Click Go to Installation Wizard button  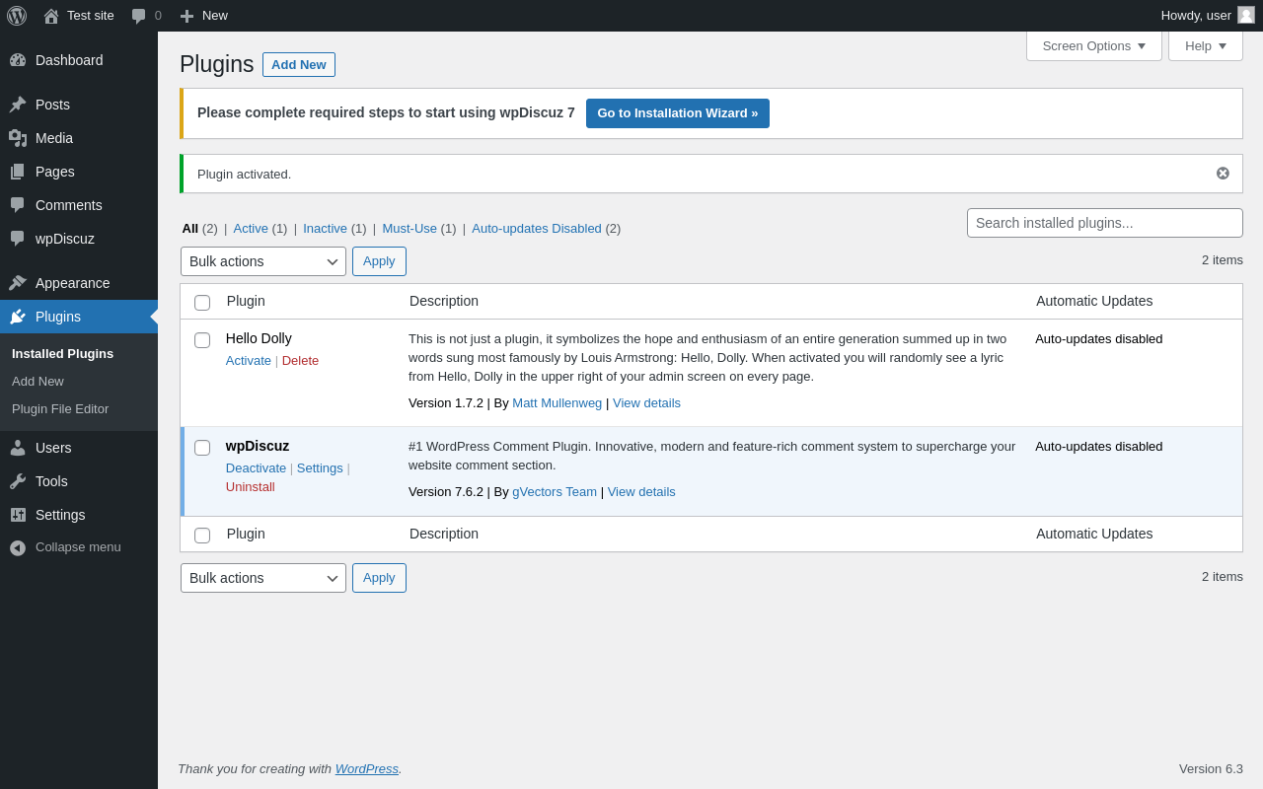[677, 113]
